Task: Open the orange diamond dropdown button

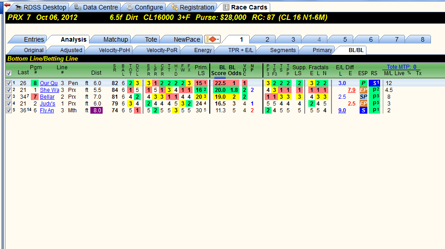Action: pyautogui.click(x=213, y=39)
